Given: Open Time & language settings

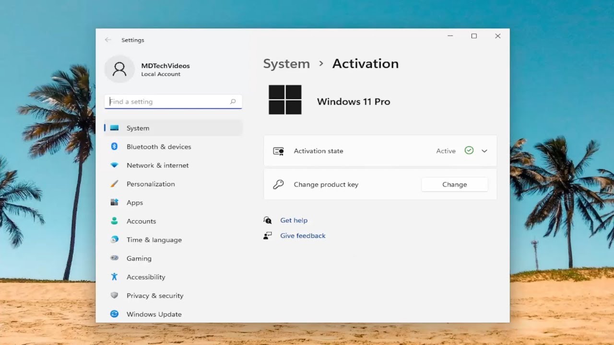Looking at the screenshot, I should [x=173, y=240].
